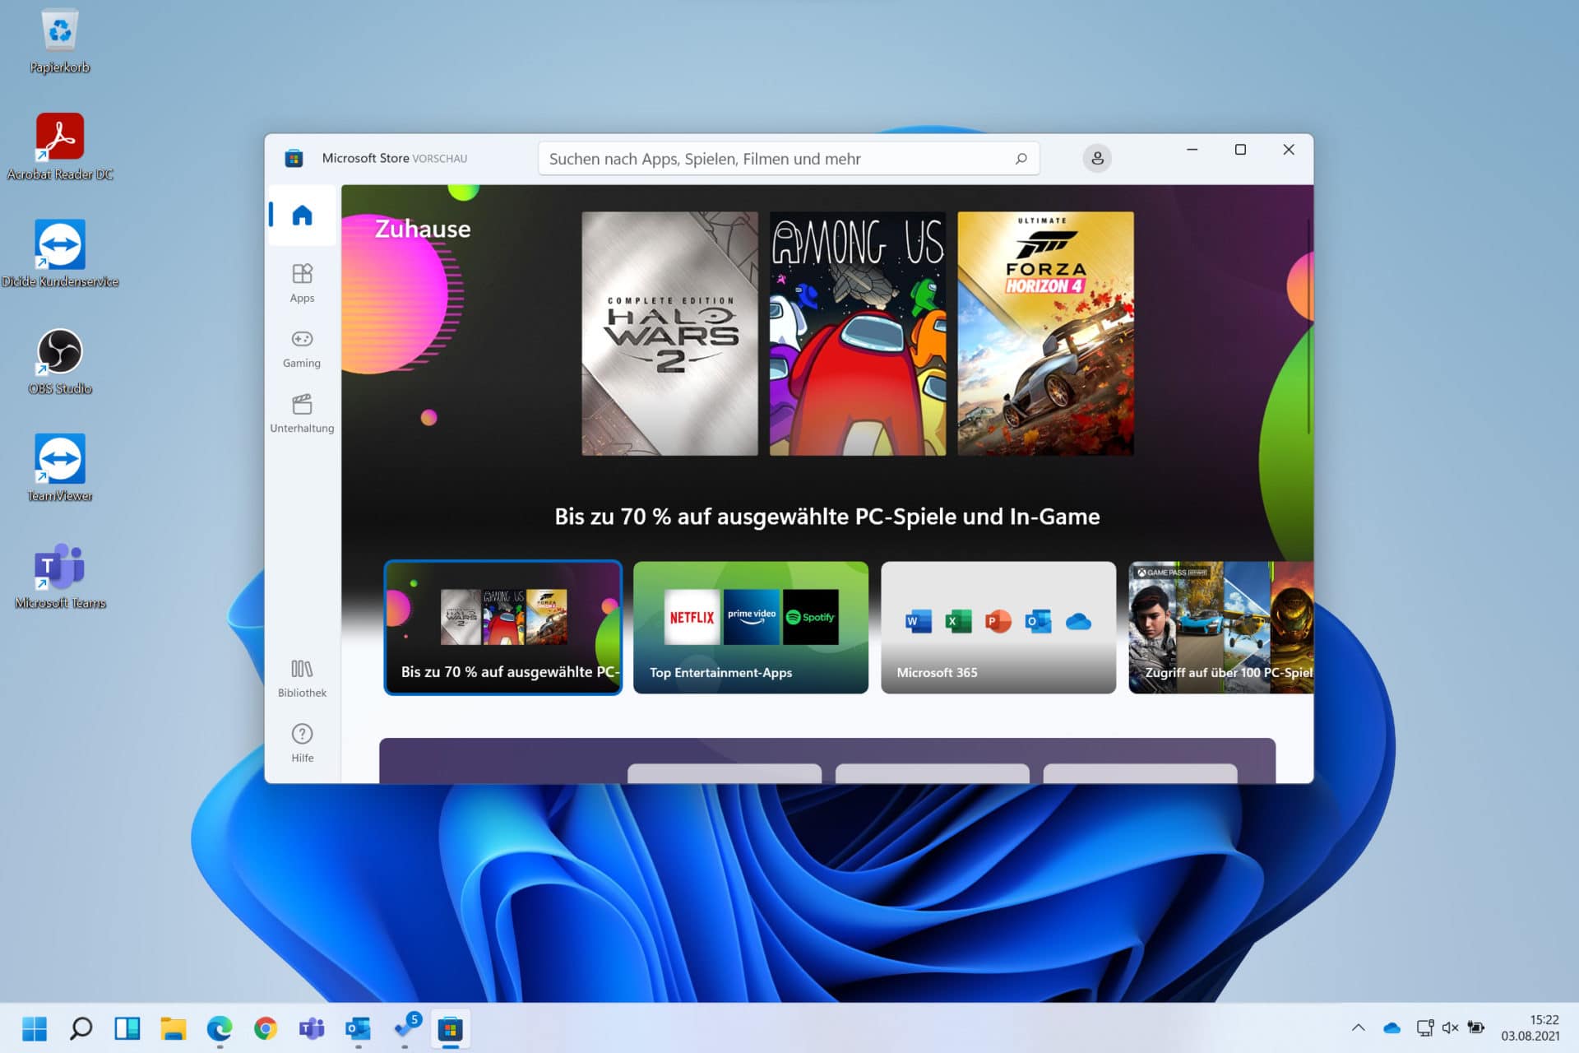The width and height of the screenshot is (1579, 1053).
Task: Select the 'Bis zu 70 %' promo card
Action: tap(503, 628)
